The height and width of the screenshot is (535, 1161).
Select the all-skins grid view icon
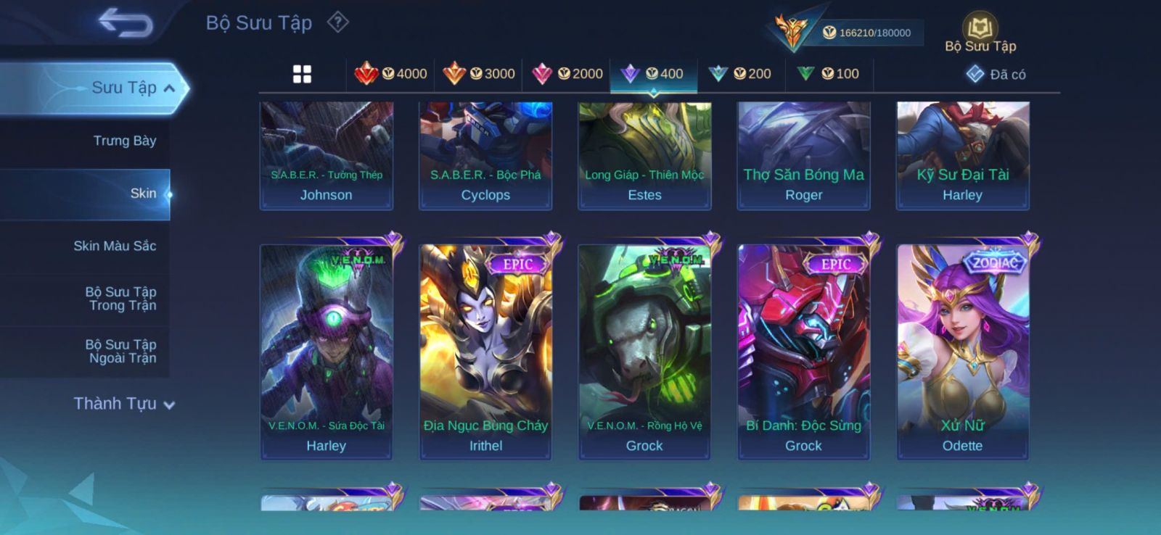click(302, 74)
